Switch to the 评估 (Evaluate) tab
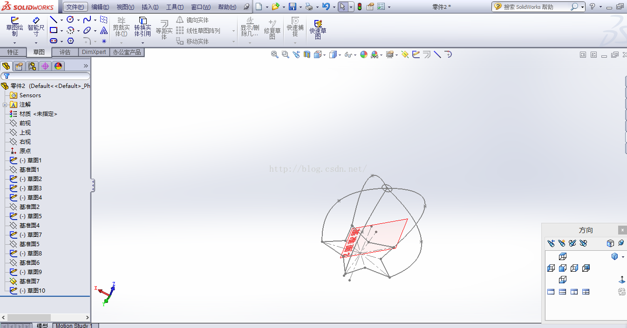 click(65, 52)
